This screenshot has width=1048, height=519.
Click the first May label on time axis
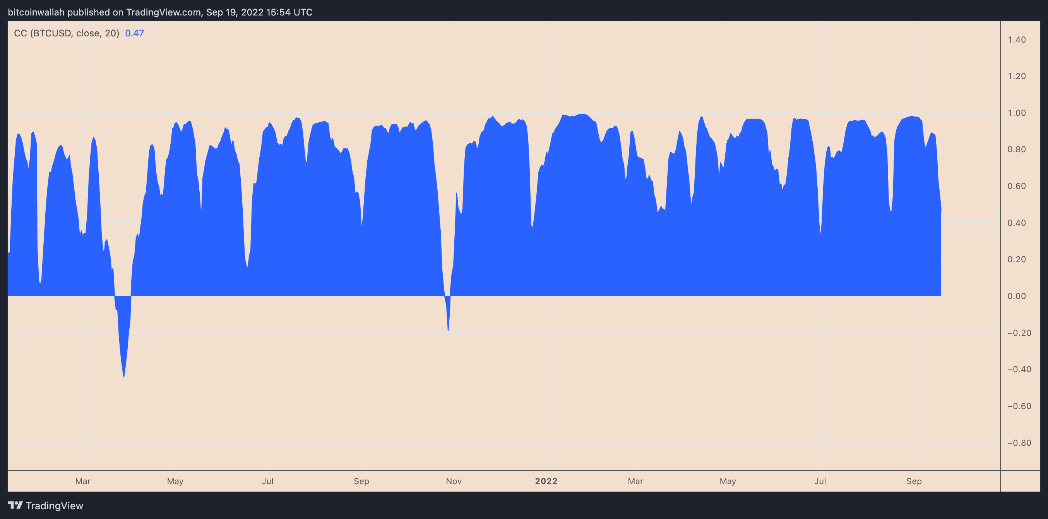[x=175, y=481]
